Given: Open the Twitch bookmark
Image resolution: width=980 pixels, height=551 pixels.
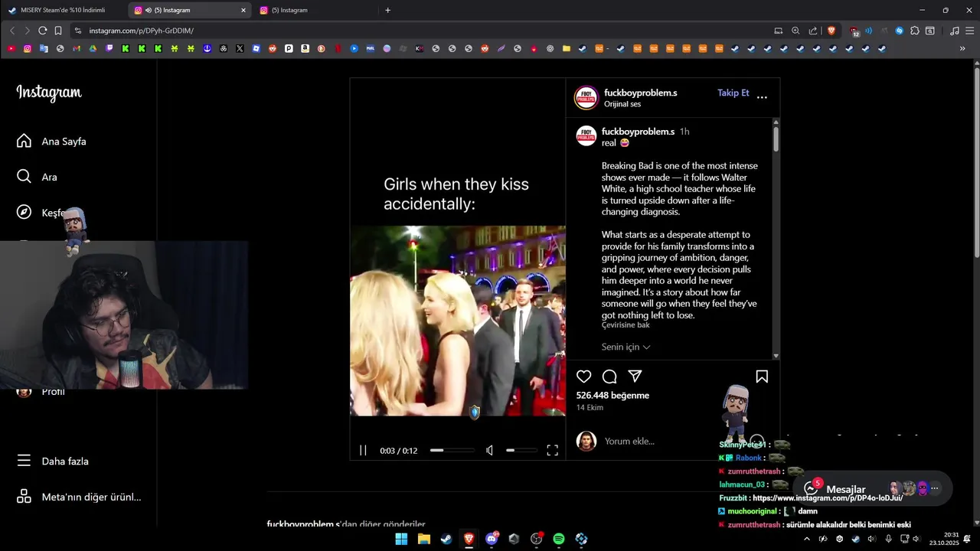Looking at the screenshot, I should (x=109, y=48).
